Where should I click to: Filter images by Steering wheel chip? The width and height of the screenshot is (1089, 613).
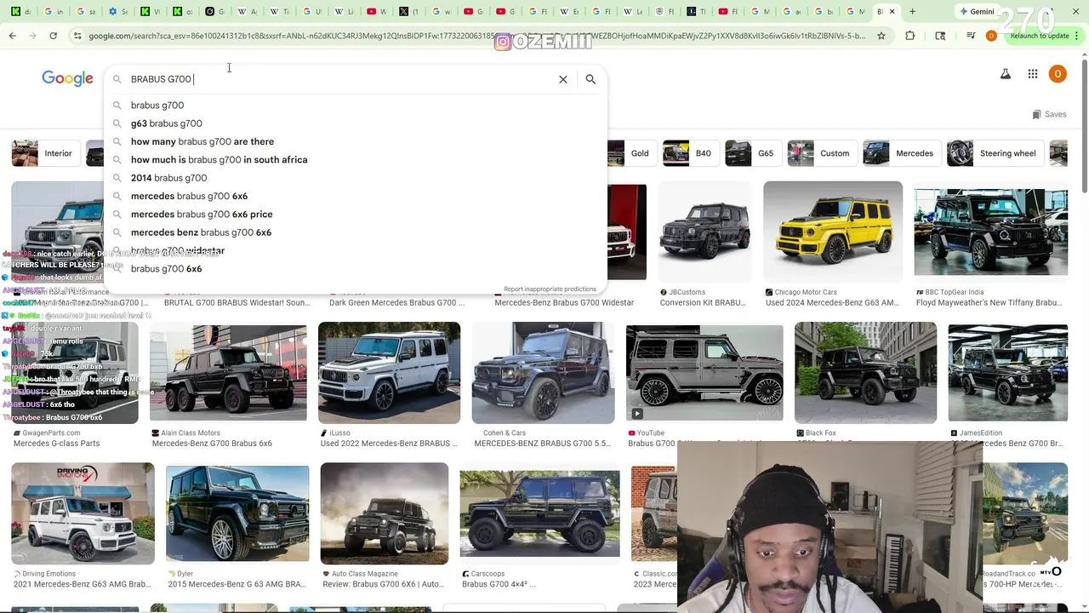[995, 153]
